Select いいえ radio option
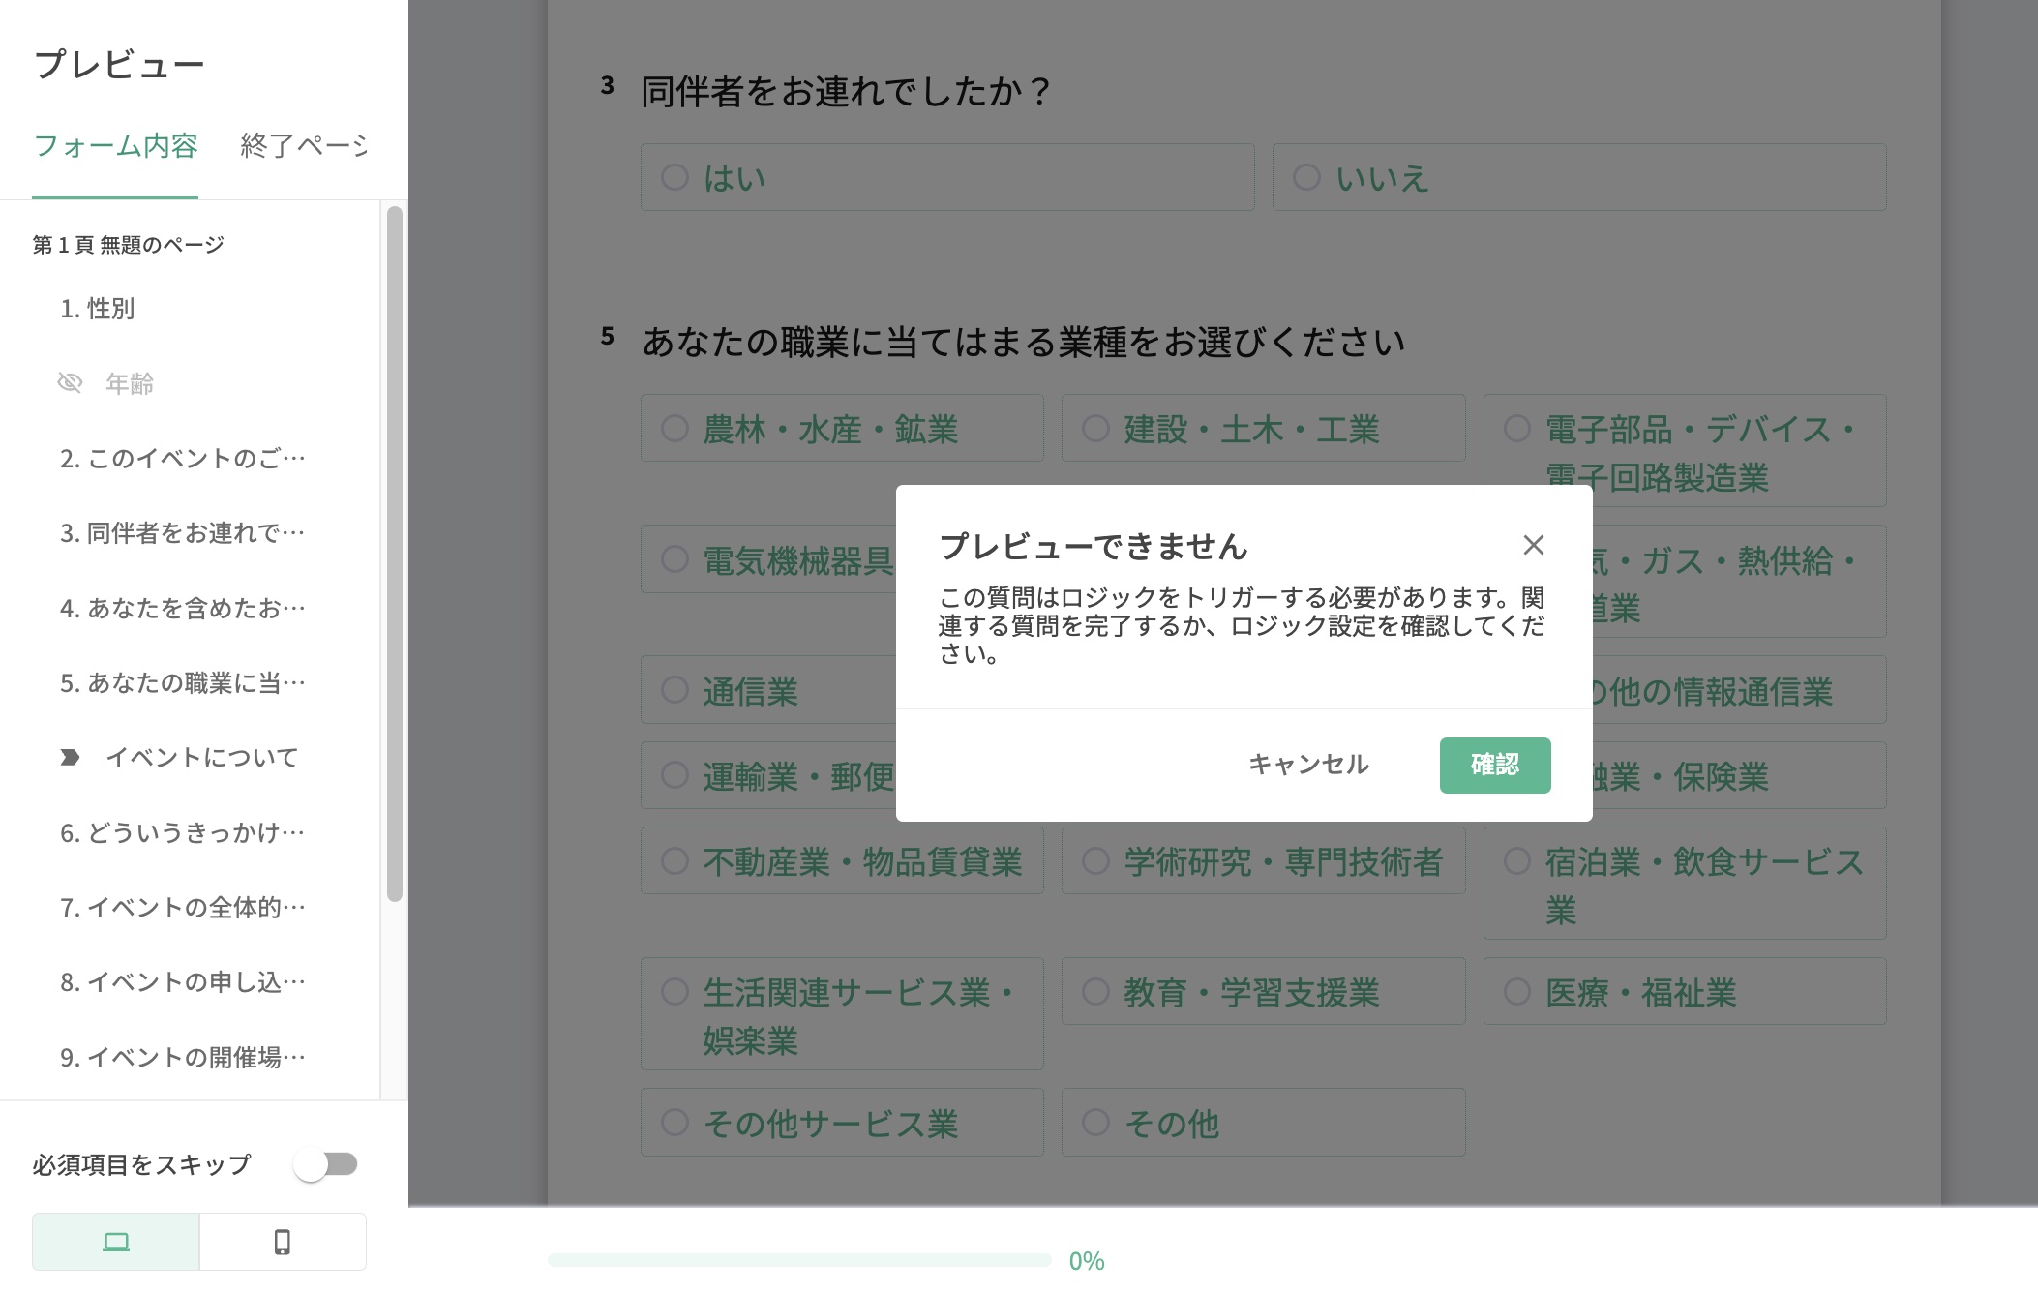 [1579, 177]
